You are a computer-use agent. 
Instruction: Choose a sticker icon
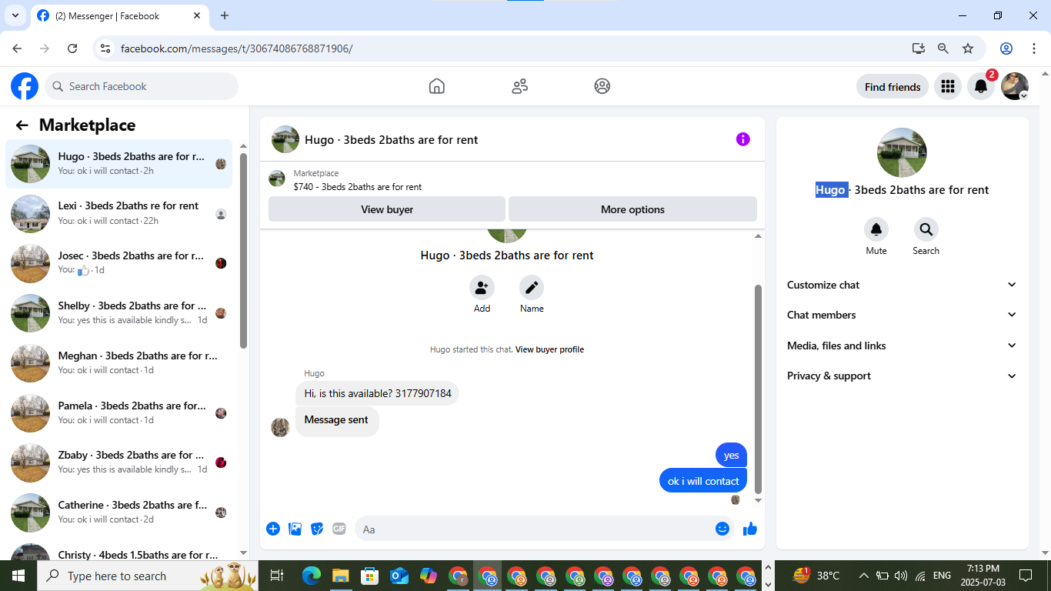[317, 529]
